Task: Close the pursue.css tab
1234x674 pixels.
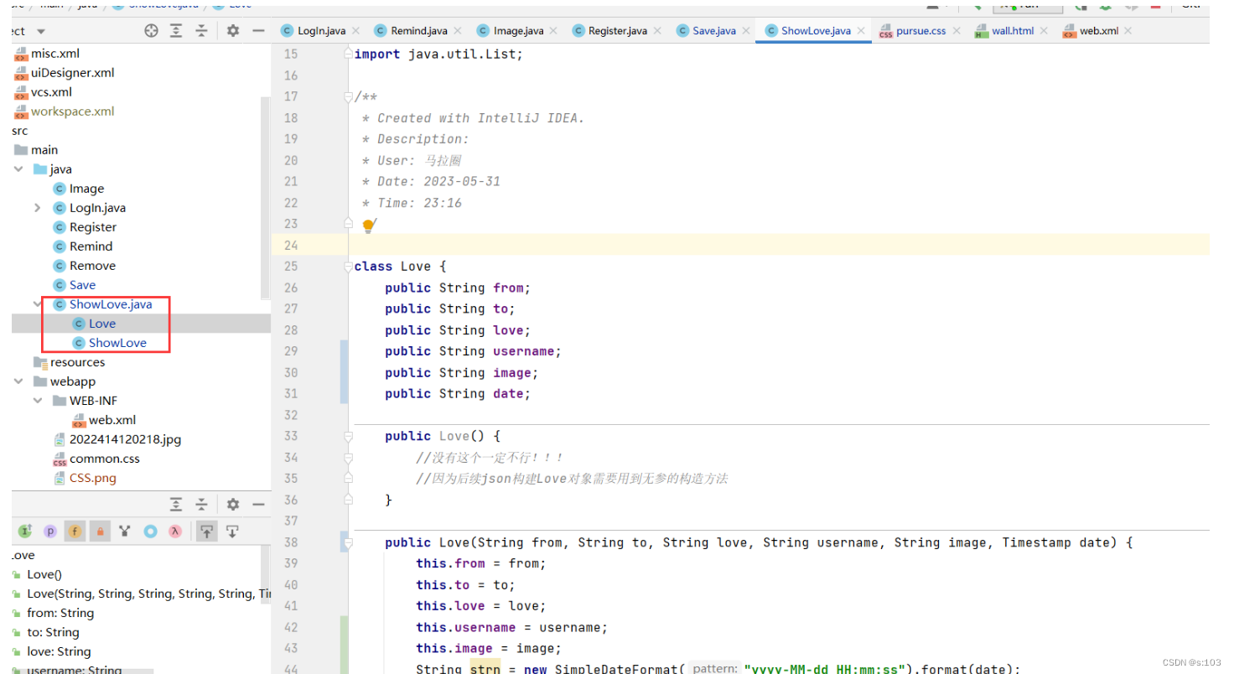Action: [957, 31]
